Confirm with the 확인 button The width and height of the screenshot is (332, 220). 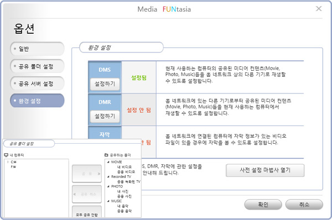pyautogui.click(x=263, y=205)
